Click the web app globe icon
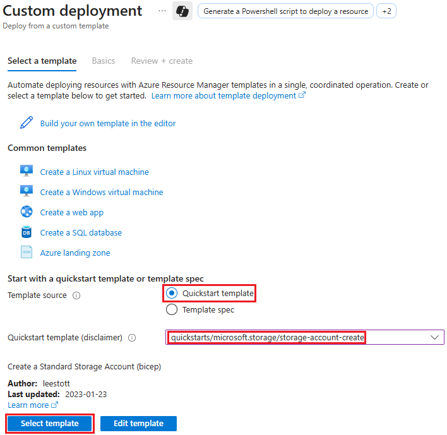Image resolution: width=447 pixels, height=435 pixels. point(27,212)
